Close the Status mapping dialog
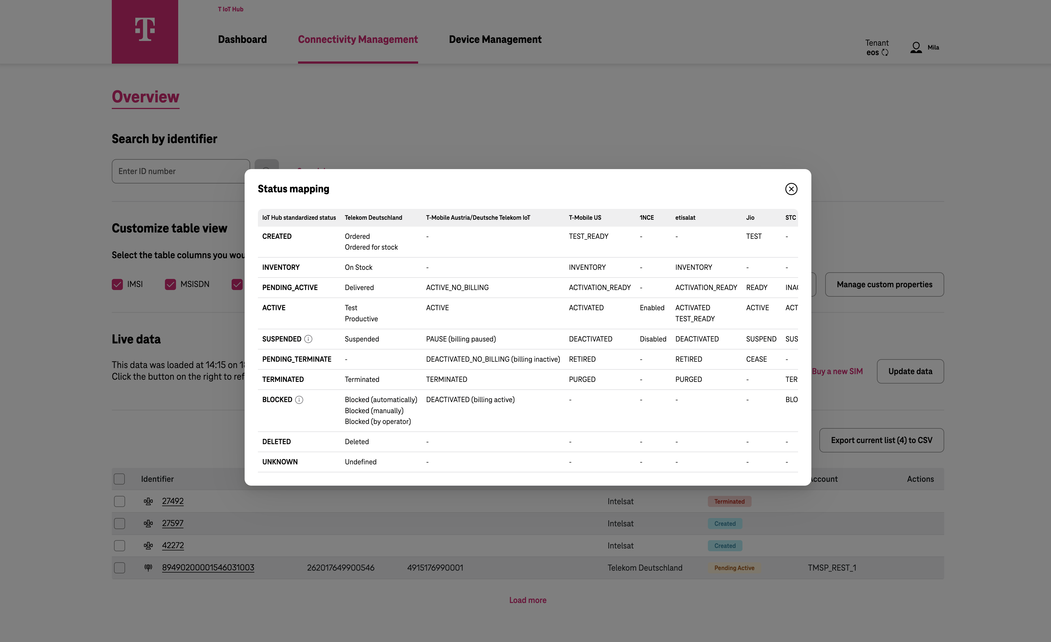This screenshot has height=642, width=1051. tap(791, 189)
